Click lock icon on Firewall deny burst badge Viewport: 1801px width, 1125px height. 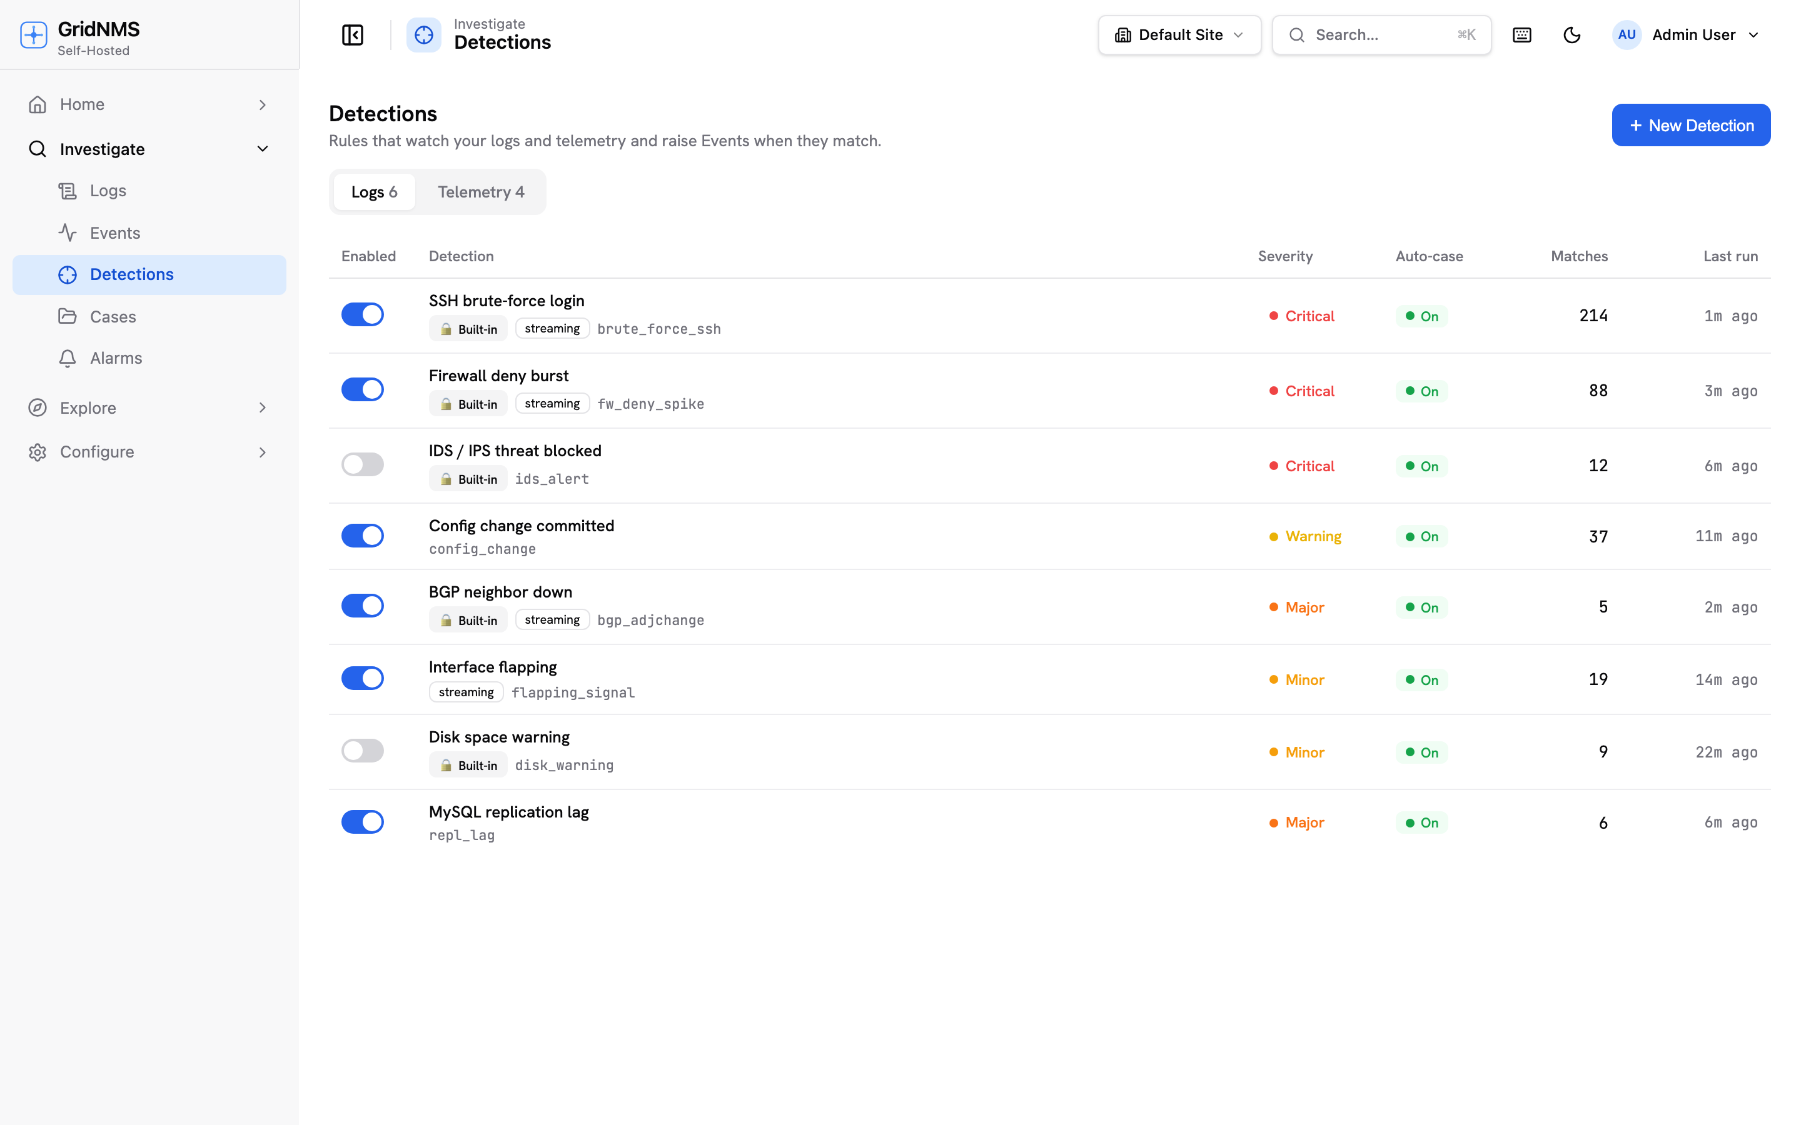[x=446, y=404]
